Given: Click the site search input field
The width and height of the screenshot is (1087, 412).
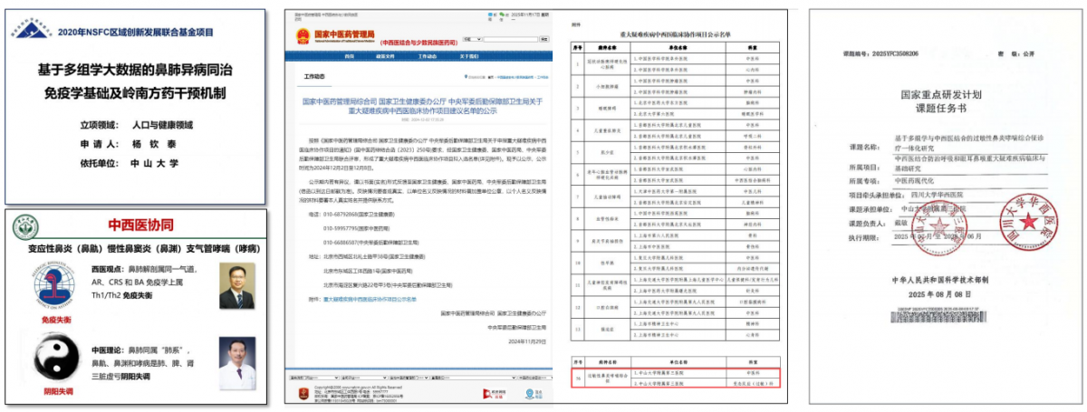Looking at the screenshot, I should [510, 39].
